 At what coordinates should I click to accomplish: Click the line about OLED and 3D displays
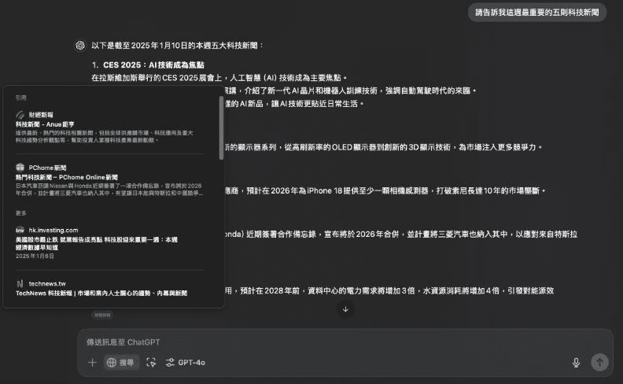383,147
